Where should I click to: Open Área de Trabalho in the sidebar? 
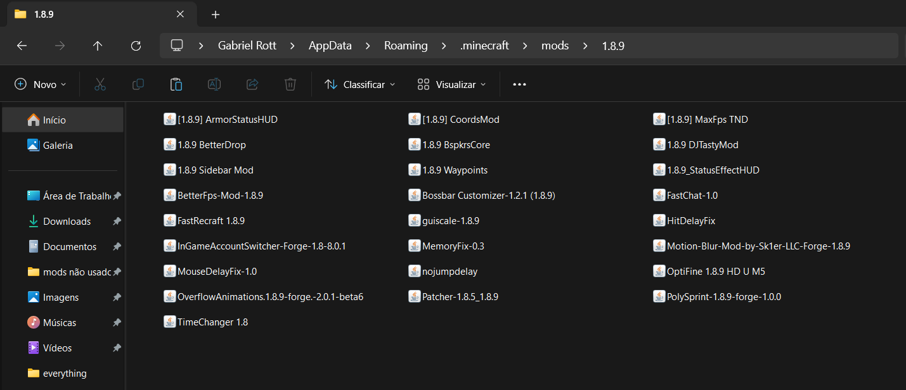click(x=63, y=196)
